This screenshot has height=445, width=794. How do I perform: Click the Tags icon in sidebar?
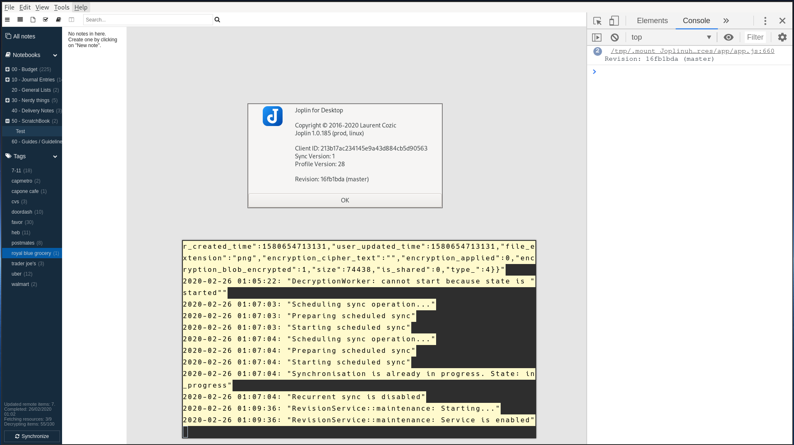(8, 156)
